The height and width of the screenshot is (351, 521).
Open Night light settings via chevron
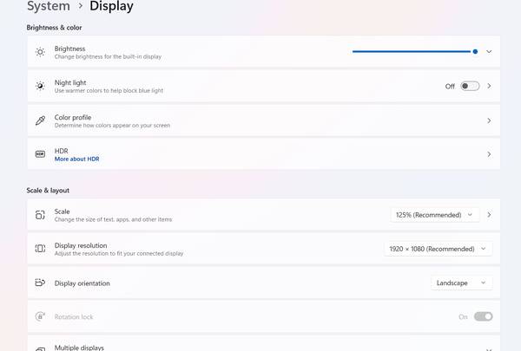coord(489,86)
